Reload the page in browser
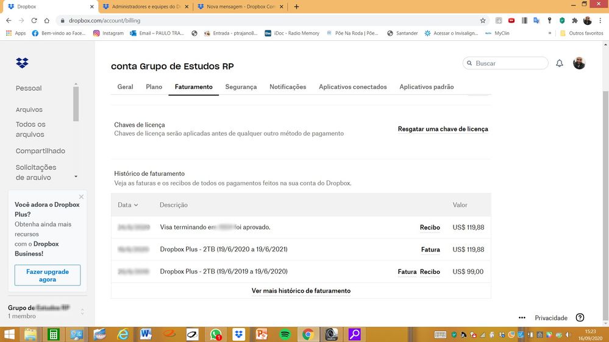This screenshot has width=609, height=342. pyautogui.click(x=34, y=20)
